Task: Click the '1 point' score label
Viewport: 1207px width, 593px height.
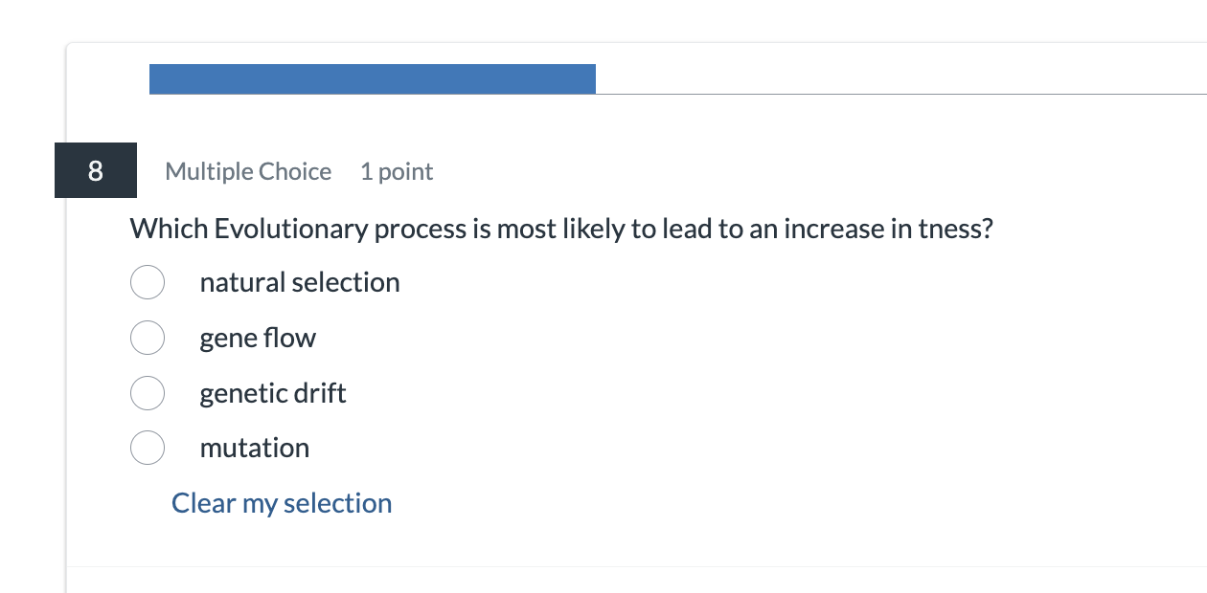Action: click(397, 172)
